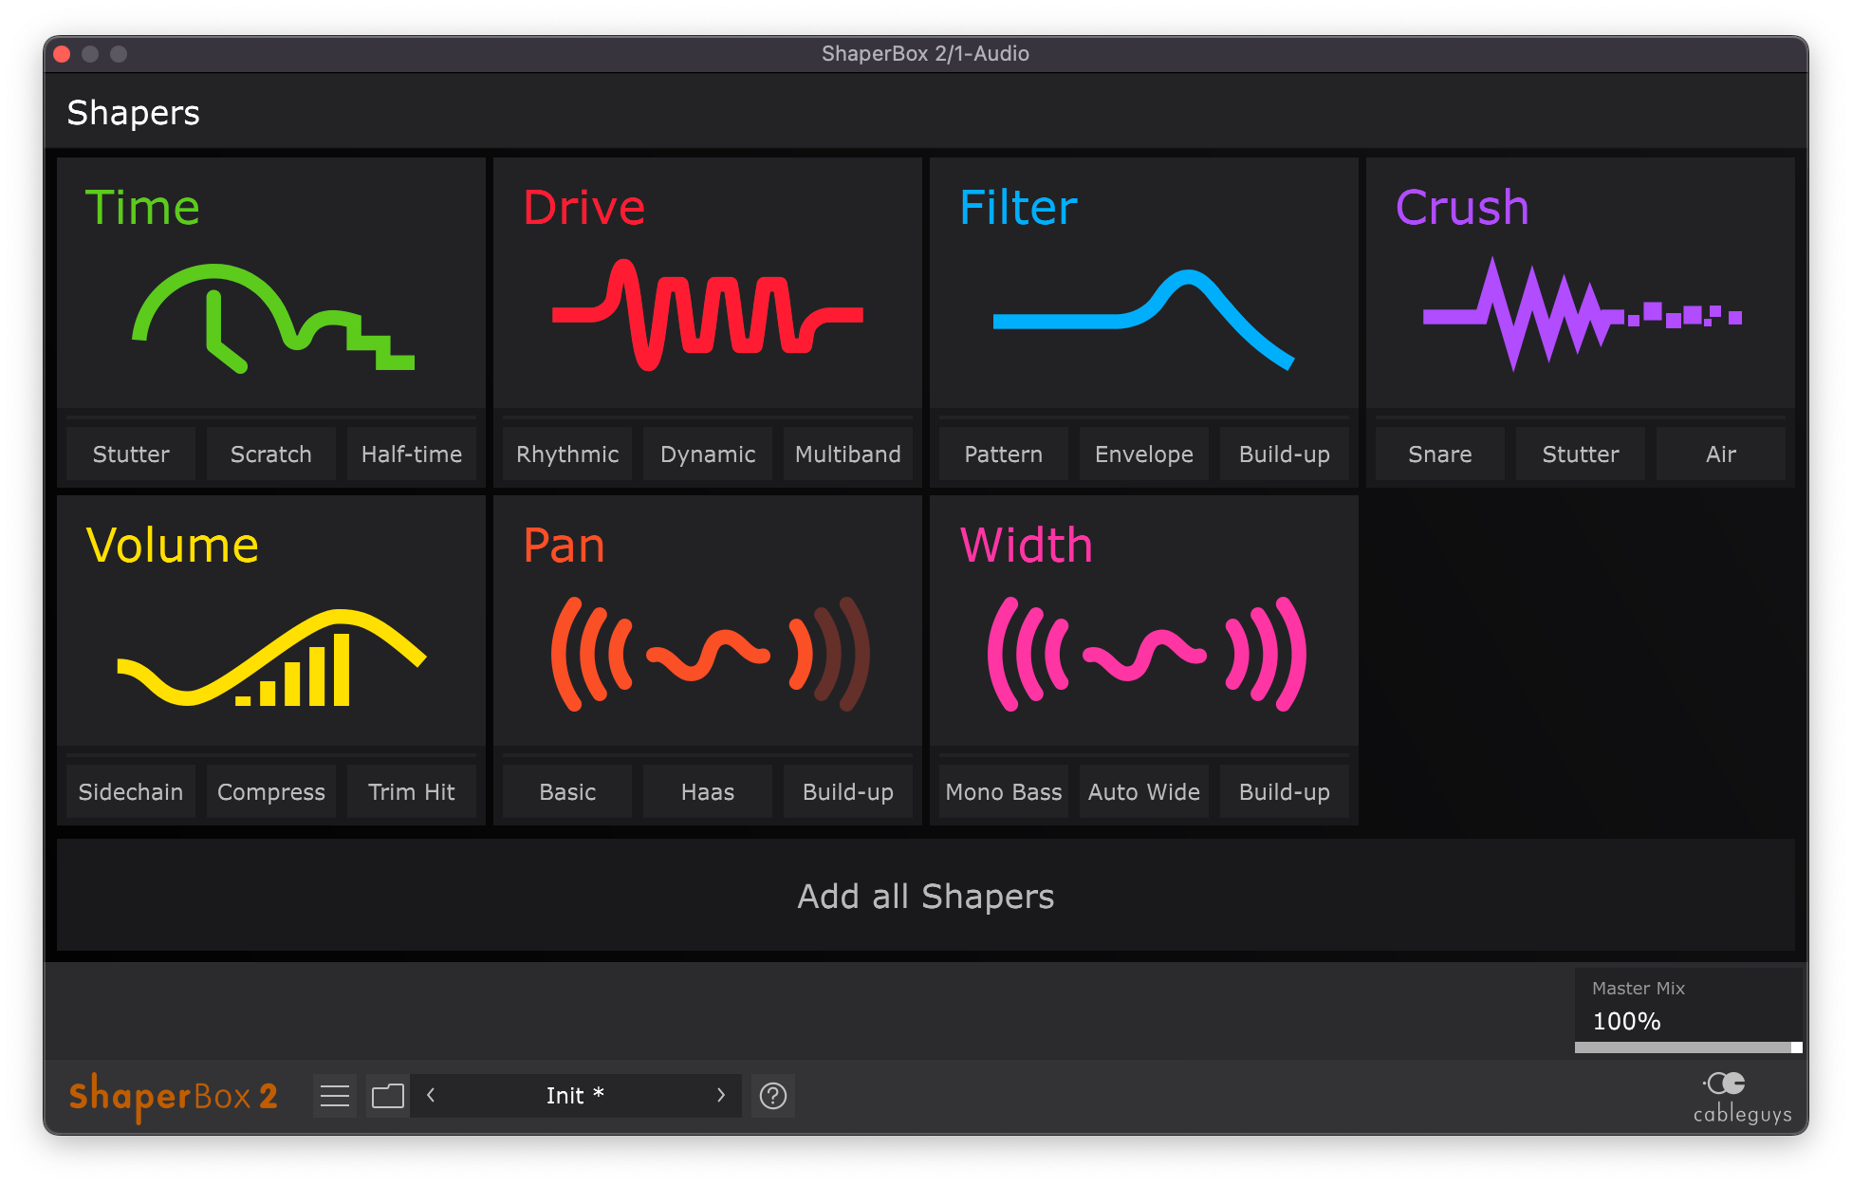Go to the previous preset
1852x1186 pixels.
pos(431,1095)
